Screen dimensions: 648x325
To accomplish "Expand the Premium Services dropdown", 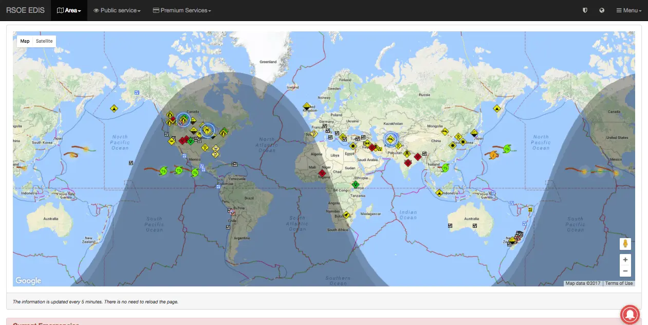I will click(x=182, y=10).
